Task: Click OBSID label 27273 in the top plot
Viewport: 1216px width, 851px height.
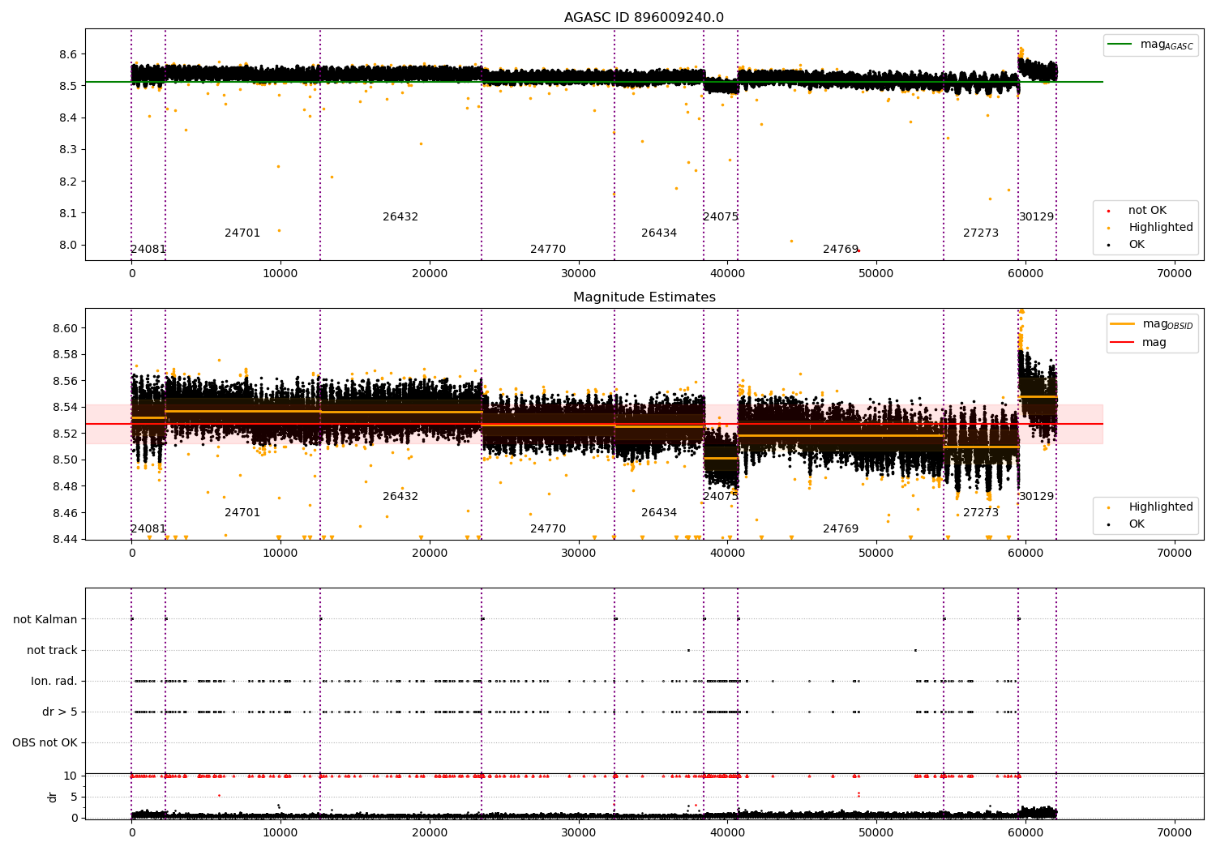Action: coord(981,233)
